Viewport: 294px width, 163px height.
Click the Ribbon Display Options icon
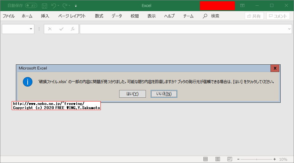tap(242, 5)
